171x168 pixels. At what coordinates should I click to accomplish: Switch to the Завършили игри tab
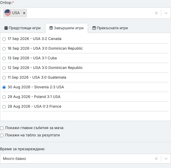pos(66,28)
